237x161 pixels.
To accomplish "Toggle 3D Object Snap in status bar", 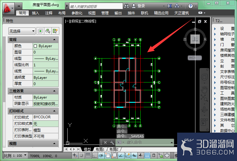I will click(x=114, y=155).
